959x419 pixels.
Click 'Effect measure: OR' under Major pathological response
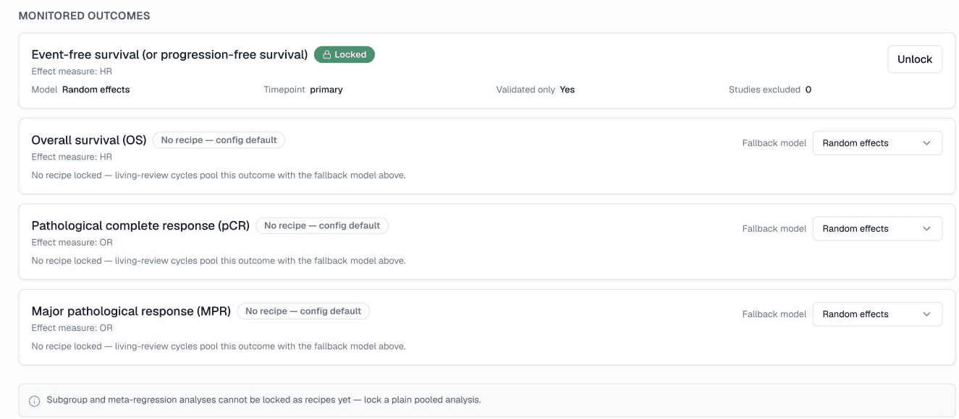pos(72,328)
